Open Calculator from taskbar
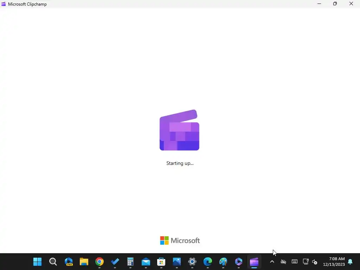 click(x=130, y=262)
